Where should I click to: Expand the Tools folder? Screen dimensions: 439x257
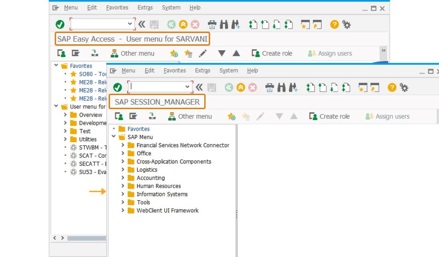point(123,202)
